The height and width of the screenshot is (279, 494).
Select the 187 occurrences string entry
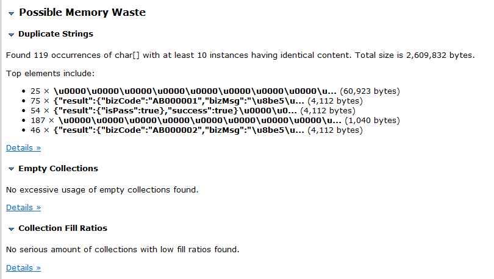pyautogui.click(x=215, y=121)
